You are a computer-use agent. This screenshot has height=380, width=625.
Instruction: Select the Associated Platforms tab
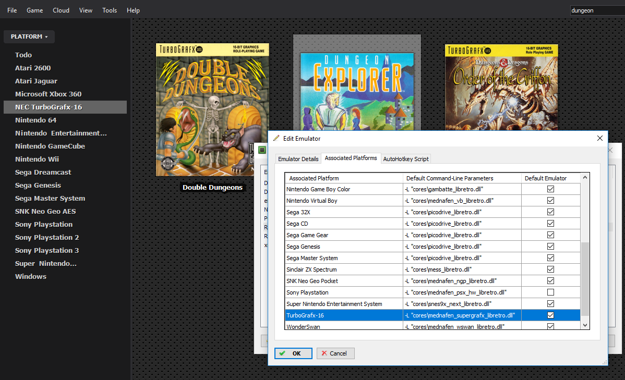click(351, 158)
